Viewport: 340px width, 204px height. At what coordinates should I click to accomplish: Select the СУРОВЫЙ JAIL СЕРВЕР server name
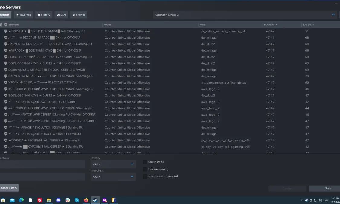tap(46, 147)
